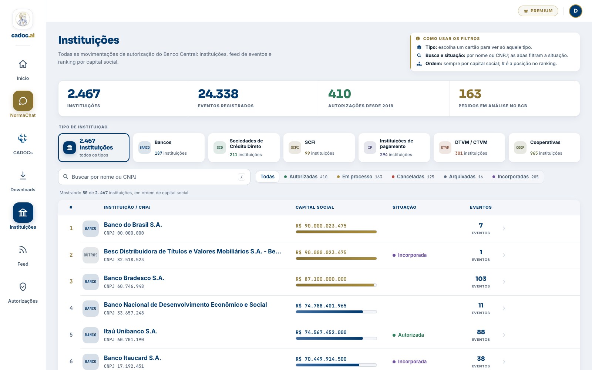Click the Incorporada status for Besc Distribuidora
Image resolution: width=592 pixels, height=370 pixels.
pyautogui.click(x=409, y=255)
